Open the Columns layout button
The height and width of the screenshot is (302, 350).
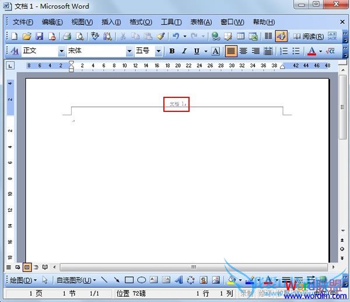tap(268, 36)
